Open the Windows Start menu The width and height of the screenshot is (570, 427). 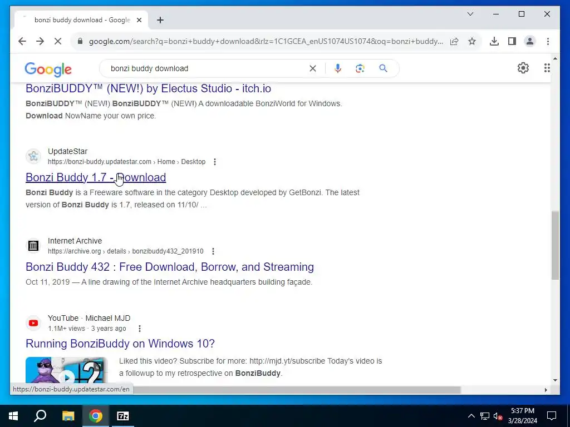pos(13,416)
